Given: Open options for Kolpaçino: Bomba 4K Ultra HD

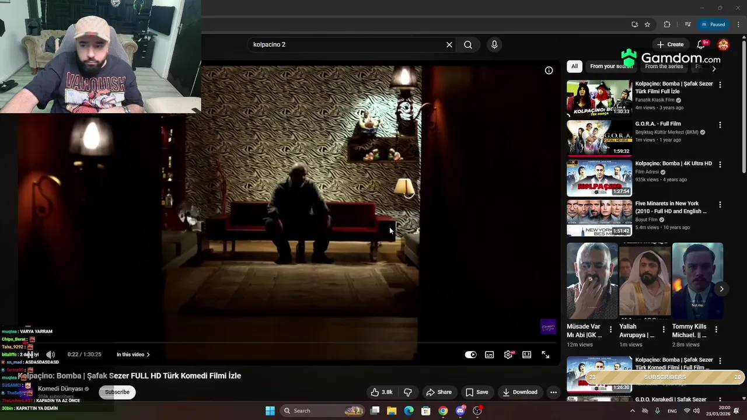Looking at the screenshot, I should (720, 164).
